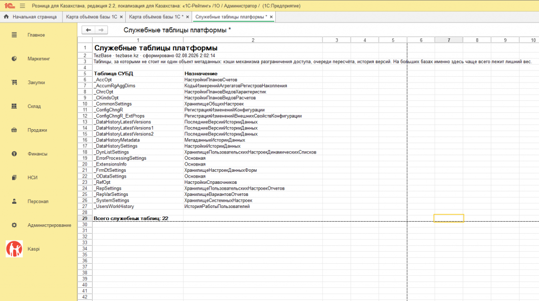Select the _DataHistoryMetadata cell
Image resolution: width=539 pixels, height=301 pixels.
click(x=138, y=140)
